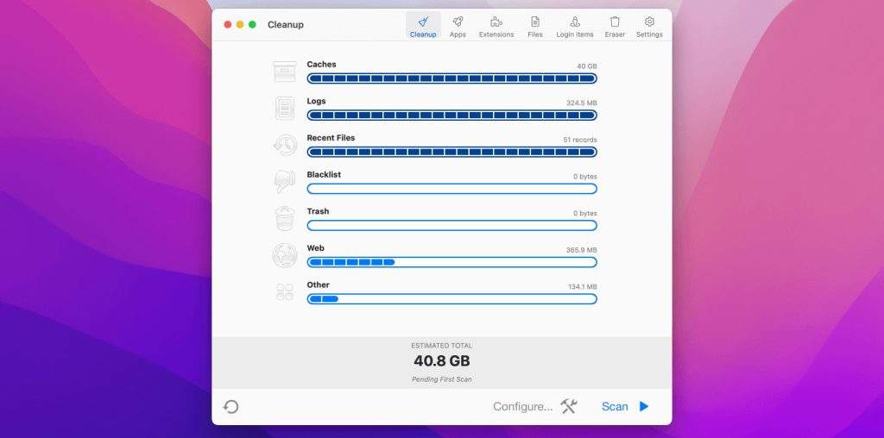Select the Web globe icon
884x438 pixels.
click(x=285, y=255)
